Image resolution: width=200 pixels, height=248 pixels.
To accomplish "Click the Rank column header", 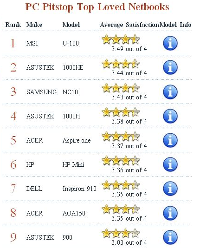I will coord(13,25).
